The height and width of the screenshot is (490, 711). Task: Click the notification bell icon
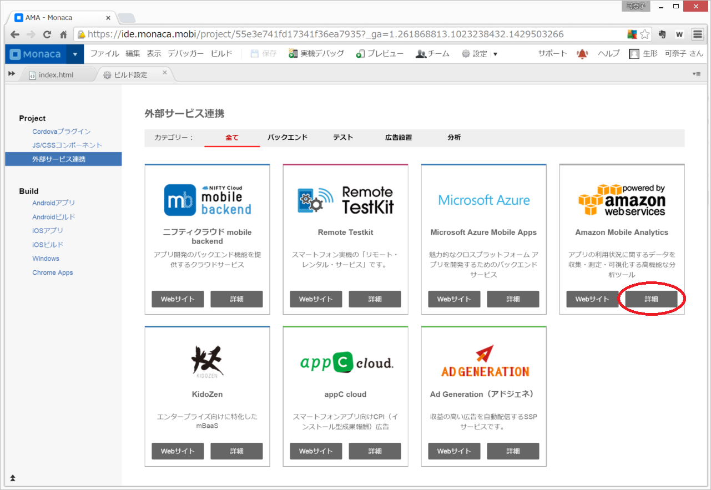click(582, 54)
